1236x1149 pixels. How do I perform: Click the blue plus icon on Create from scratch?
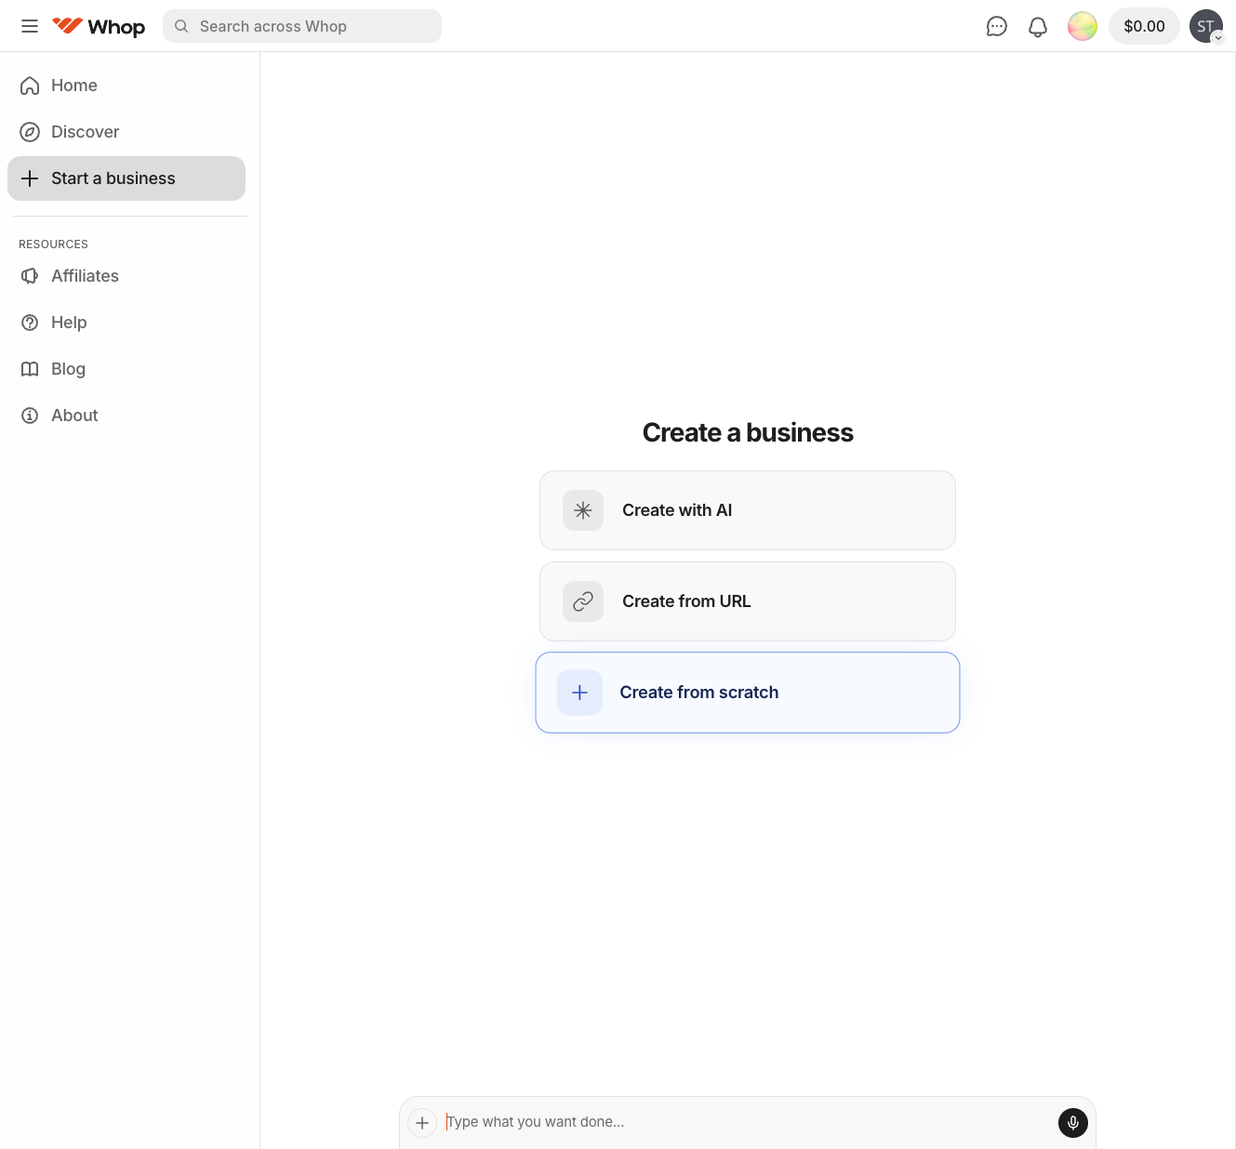(579, 693)
